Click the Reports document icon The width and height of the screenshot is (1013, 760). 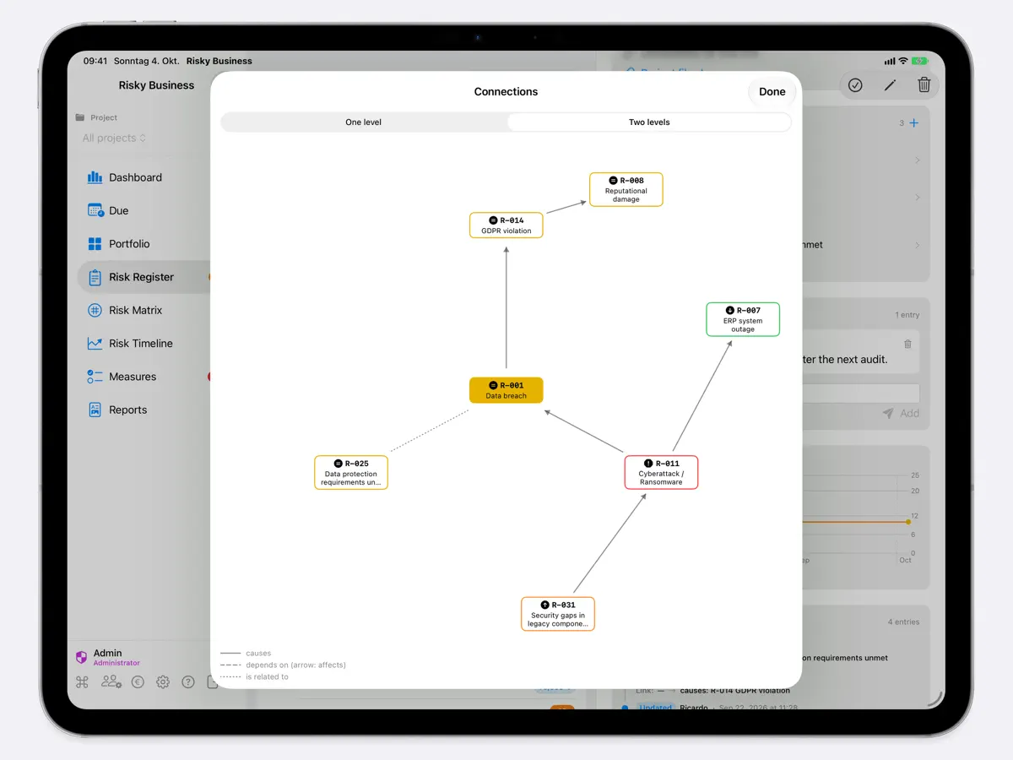[95, 410]
